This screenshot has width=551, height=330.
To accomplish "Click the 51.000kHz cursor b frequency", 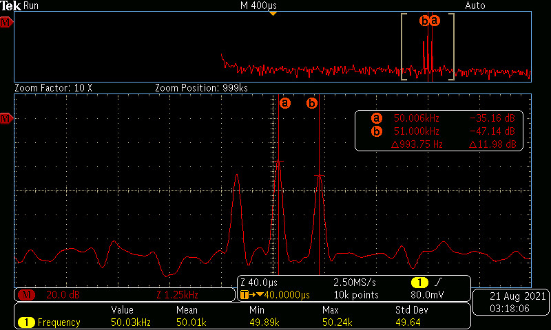I will [x=417, y=131].
